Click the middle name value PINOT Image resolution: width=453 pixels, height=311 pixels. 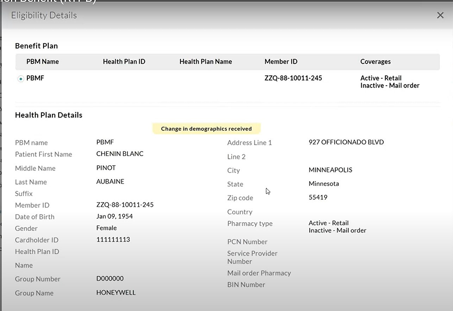tap(106, 168)
